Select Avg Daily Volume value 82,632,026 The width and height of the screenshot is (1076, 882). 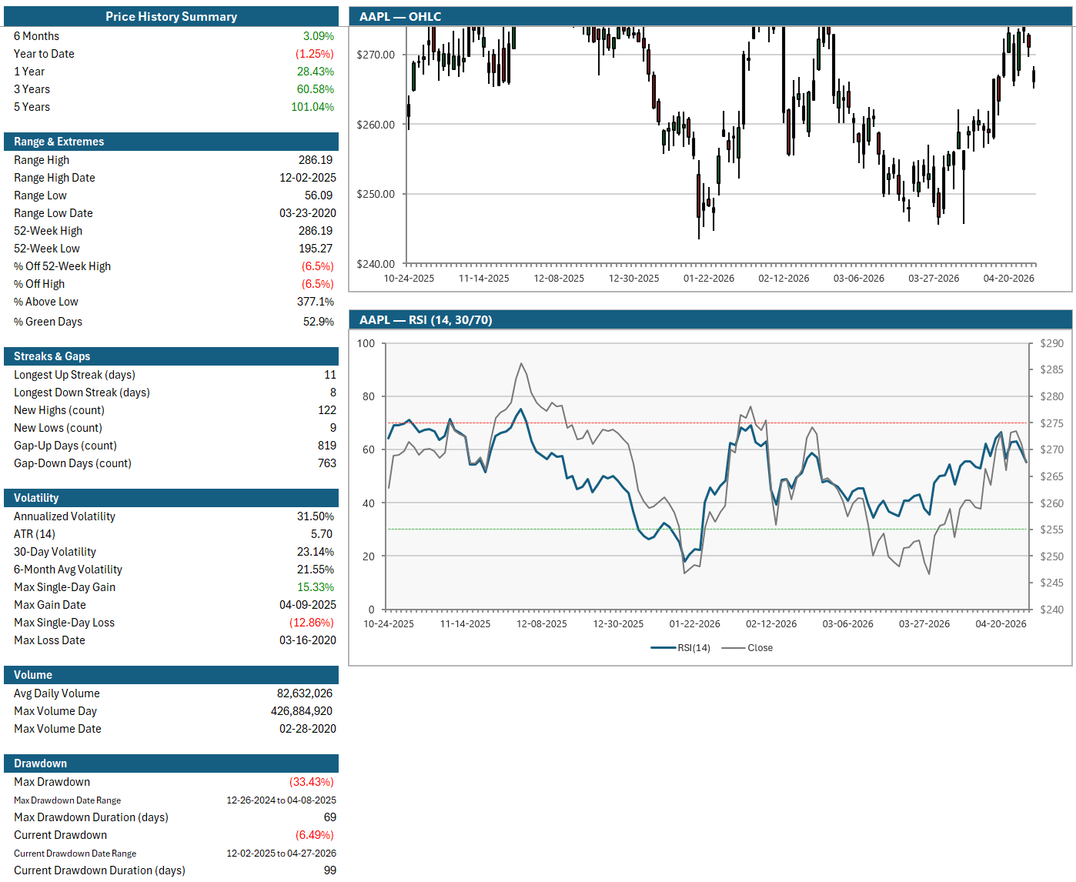(305, 693)
